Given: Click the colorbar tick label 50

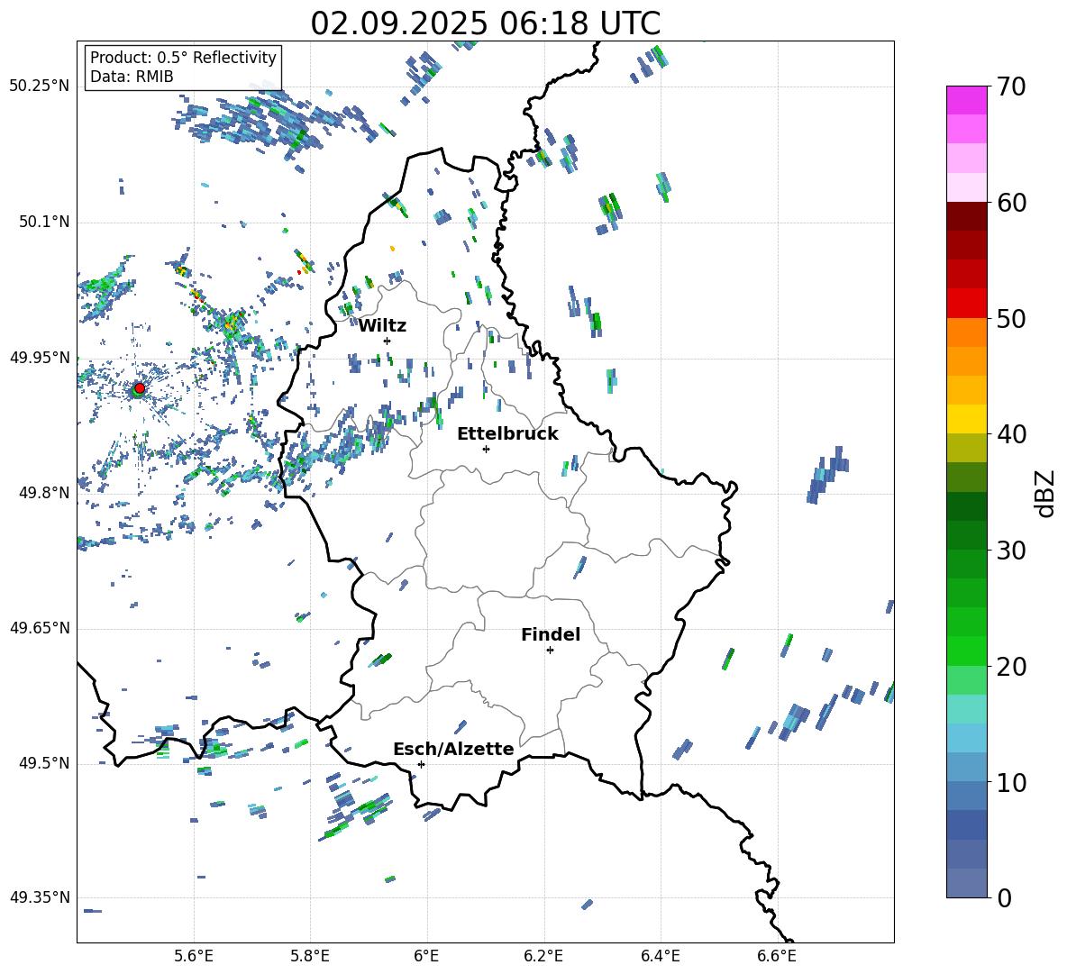Looking at the screenshot, I should tap(1011, 318).
